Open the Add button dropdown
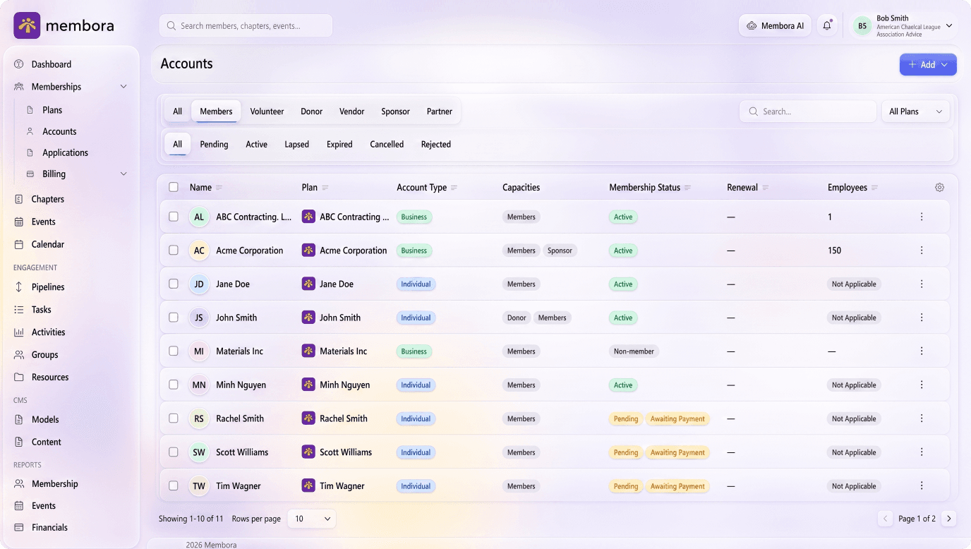971x549 pixels. pyautogui.click(x=928, y=64)
